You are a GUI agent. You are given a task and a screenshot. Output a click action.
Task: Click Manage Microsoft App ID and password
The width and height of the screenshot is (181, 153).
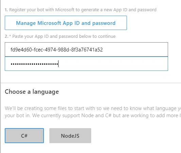pyautogui.click(x=66, y=23)
